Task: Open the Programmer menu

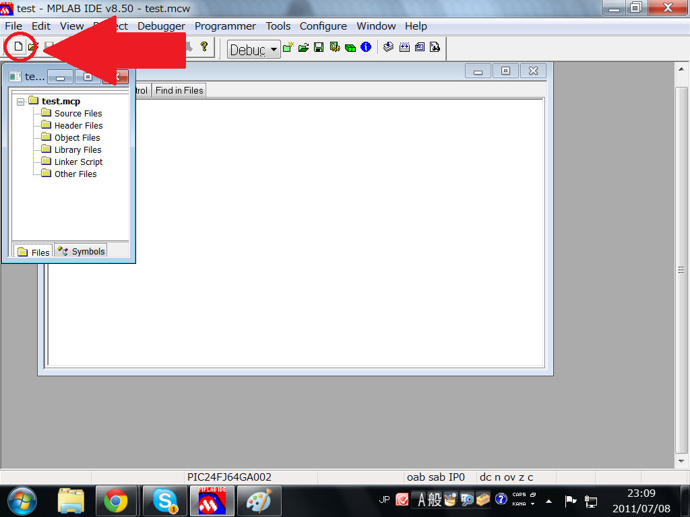Action: pyautogui.click(x=225, y=26)
